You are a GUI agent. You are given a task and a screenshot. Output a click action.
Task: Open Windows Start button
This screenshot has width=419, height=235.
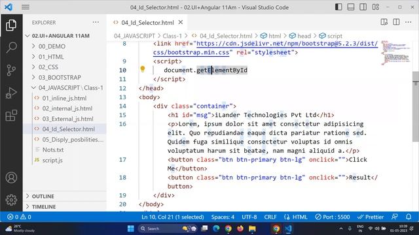tap(131, 228)
